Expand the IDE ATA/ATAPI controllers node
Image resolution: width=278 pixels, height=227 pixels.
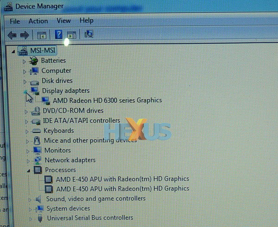[x=26, y=122]
